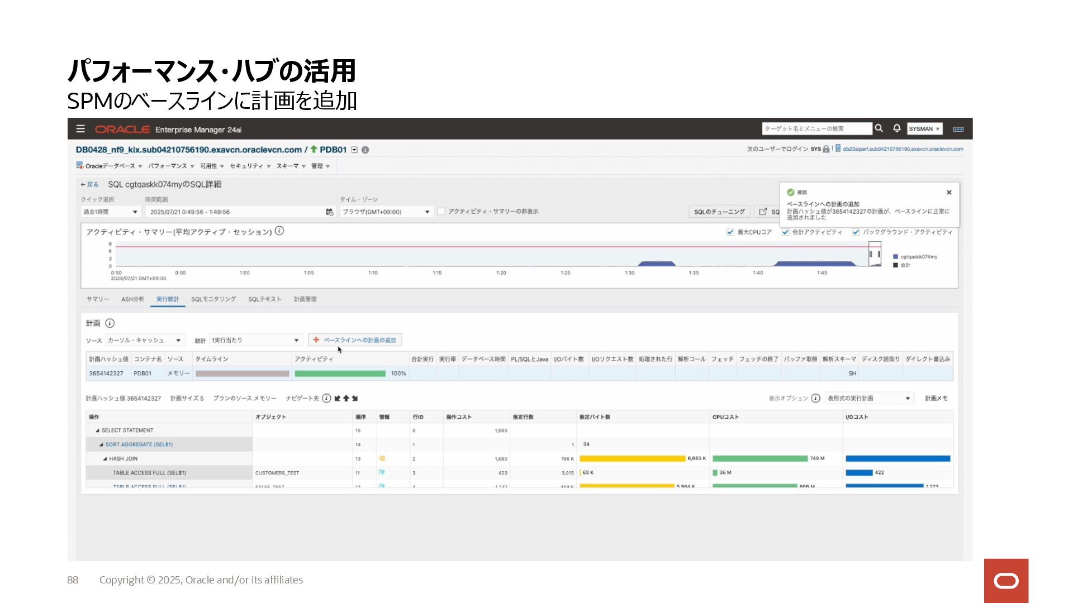Screen dimensions: 1073x603
Task: Click the external-link SQL button icon
Action: coord(763,212)
